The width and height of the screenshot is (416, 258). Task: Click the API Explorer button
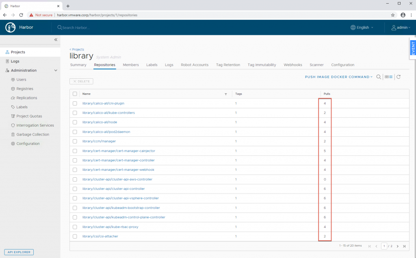19,252
